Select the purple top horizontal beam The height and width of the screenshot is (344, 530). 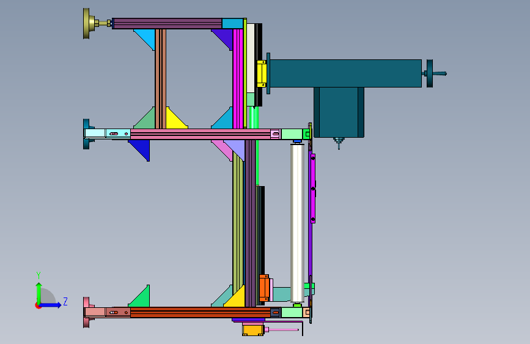click(x=167, y=24)
